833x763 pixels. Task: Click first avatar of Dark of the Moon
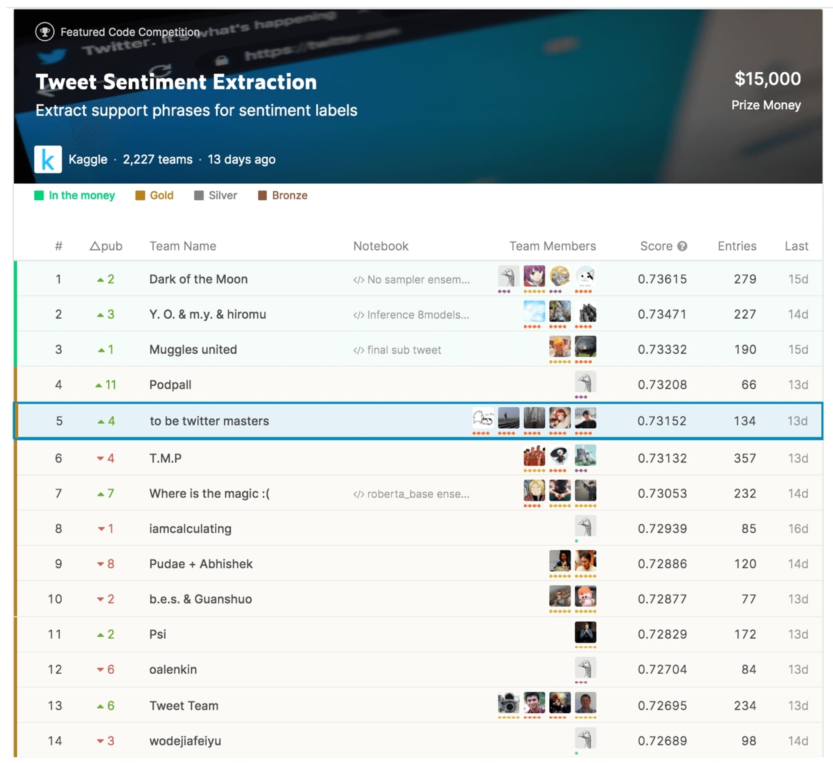pos(508,276)
